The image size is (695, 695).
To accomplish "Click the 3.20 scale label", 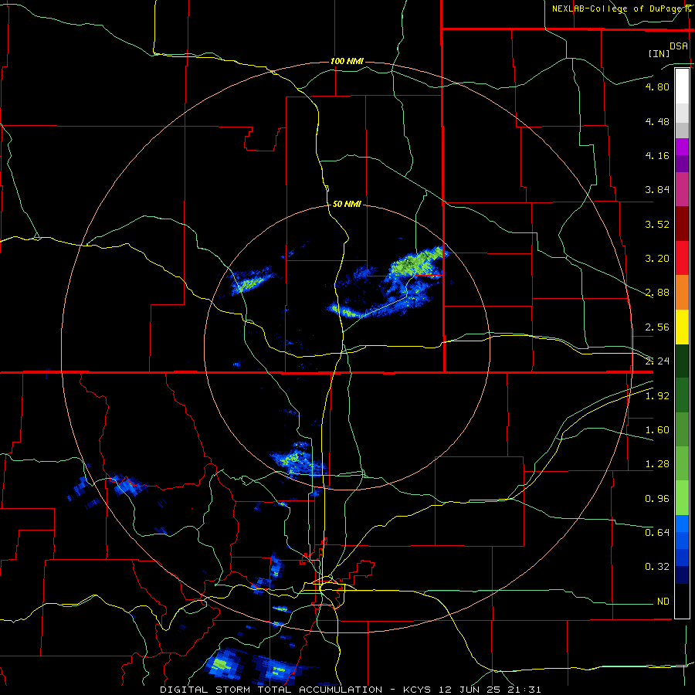I will point(657,259).
